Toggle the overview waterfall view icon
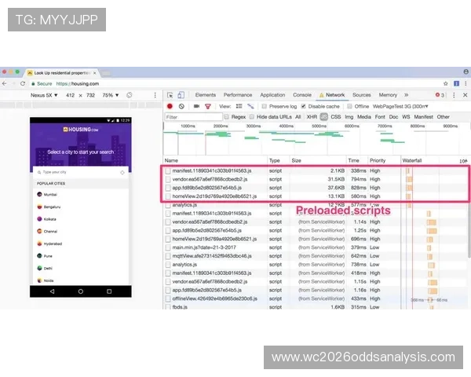Image resolution: width=471 pixels, height=377 pixels. pos(250,106)
